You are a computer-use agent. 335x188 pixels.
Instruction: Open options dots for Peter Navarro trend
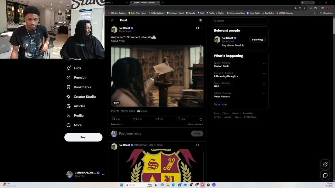pyautogui.click(x=264, y=93)
